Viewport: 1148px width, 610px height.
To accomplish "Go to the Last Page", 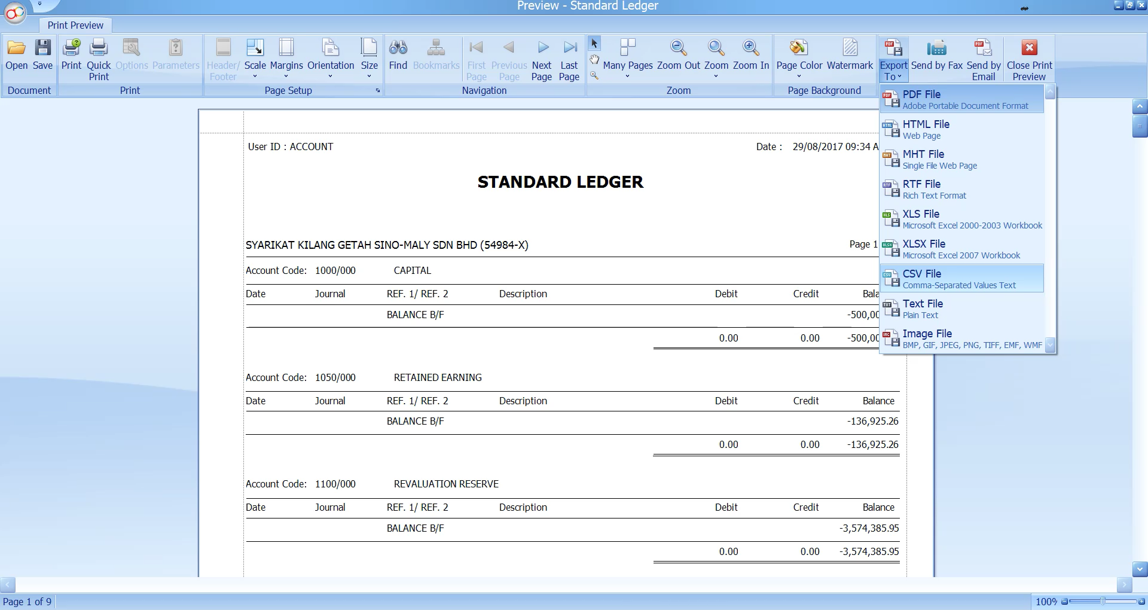I will tap(569, 48).
